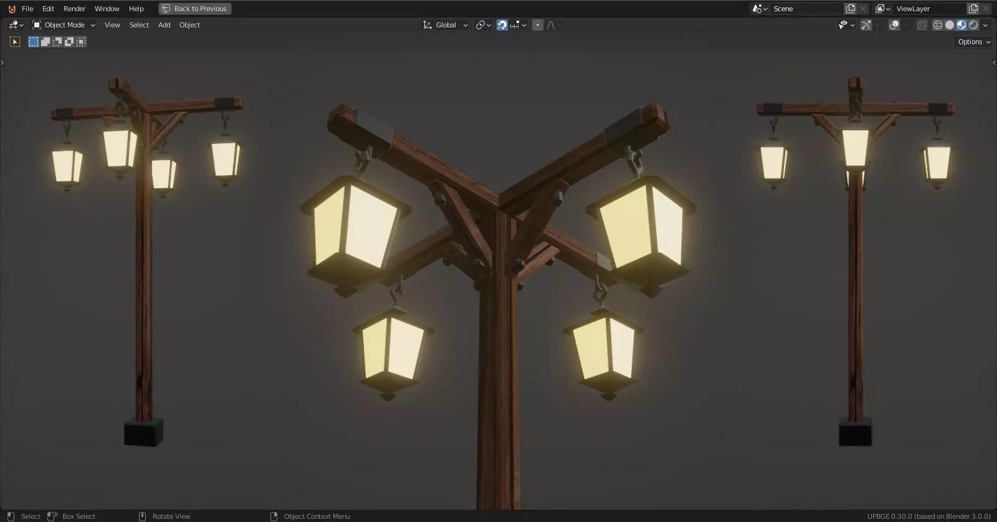
Task: Open the object types visibility dropdown
Action: (x=846, y=25)
